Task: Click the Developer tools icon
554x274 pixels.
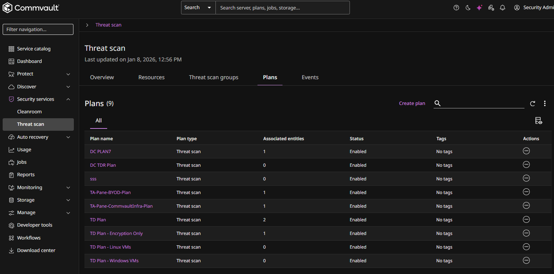Action: coord(11,225)
